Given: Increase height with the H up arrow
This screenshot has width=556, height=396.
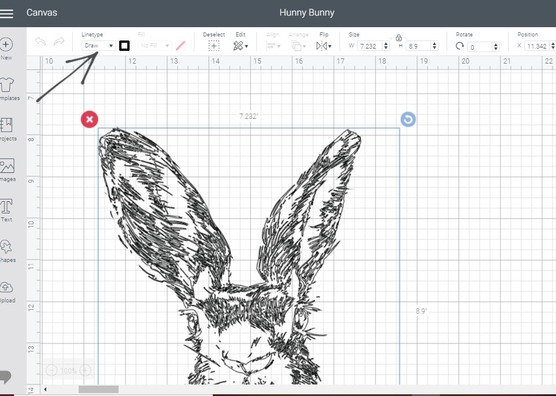Looking at the screenshot, I should coord(435,43).
